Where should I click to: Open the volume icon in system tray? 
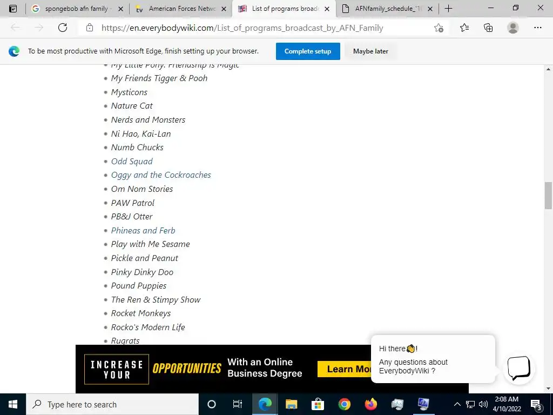(483, 404)
